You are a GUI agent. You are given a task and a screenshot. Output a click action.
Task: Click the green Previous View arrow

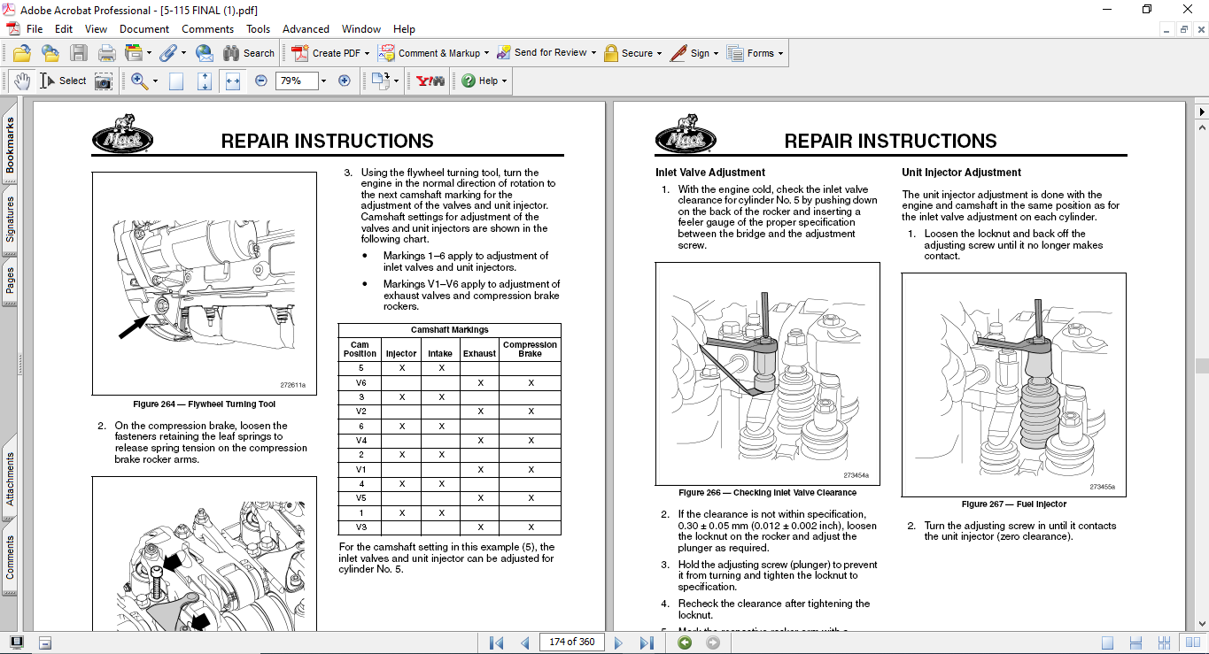tap(685, 642)
